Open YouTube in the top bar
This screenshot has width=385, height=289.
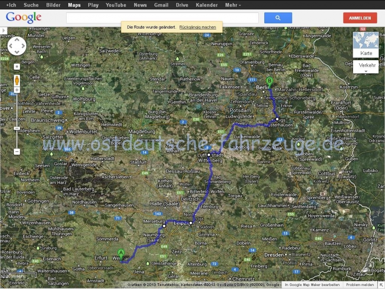[x=116, y=5]
